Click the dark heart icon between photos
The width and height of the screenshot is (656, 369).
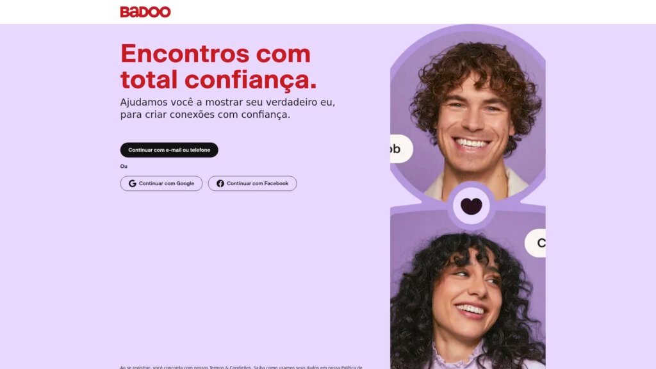471,206
